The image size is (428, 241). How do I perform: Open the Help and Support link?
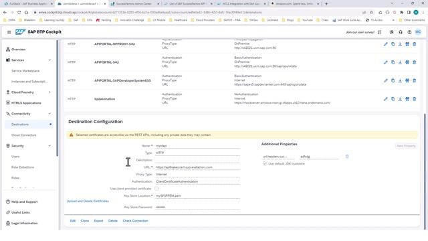24,202
